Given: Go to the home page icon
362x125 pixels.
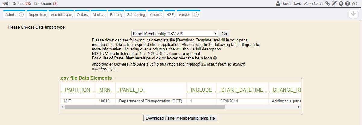Looking at the screenshot, I should click(6, 4).
